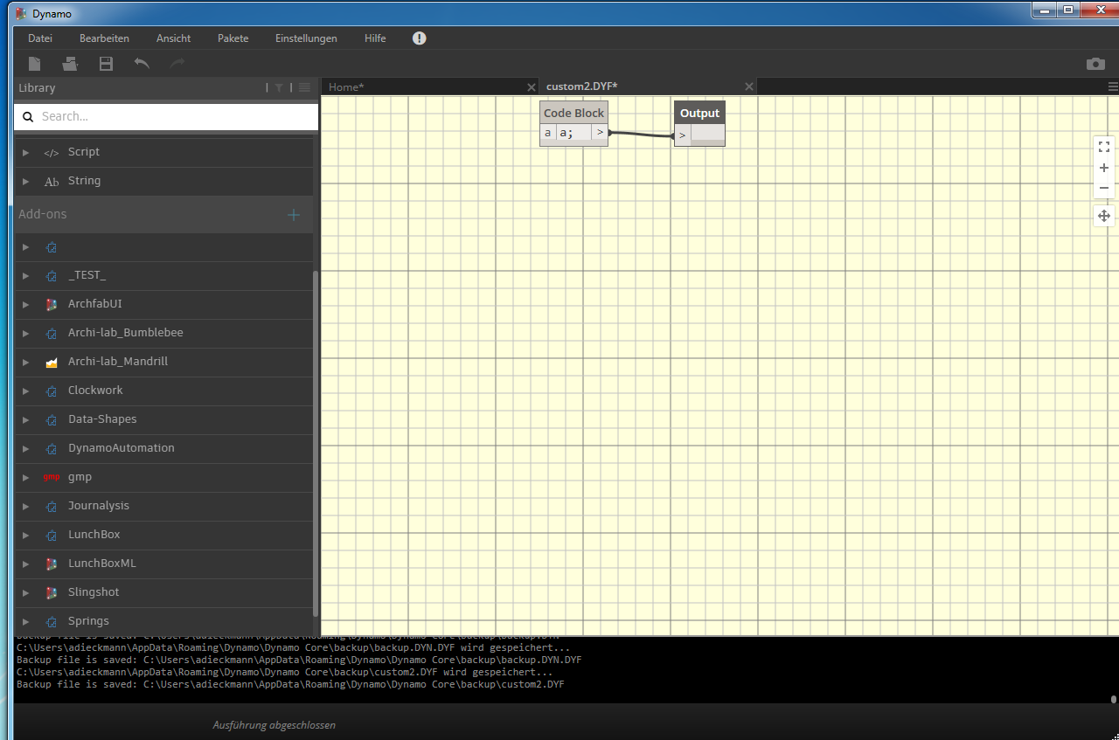Create a new file with the New icon
The image size is (1119, 740).
pos(34,63)
